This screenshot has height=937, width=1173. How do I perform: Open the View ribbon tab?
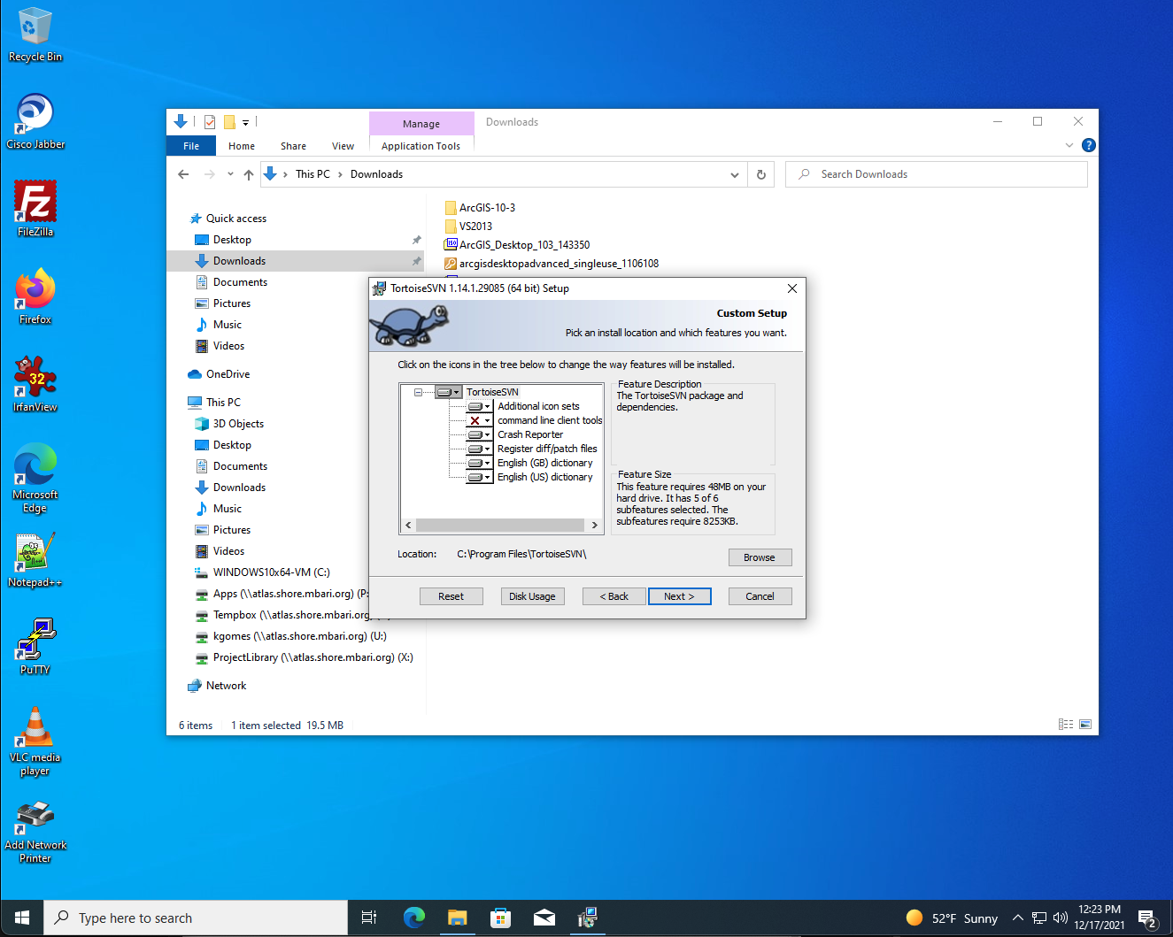343,146
